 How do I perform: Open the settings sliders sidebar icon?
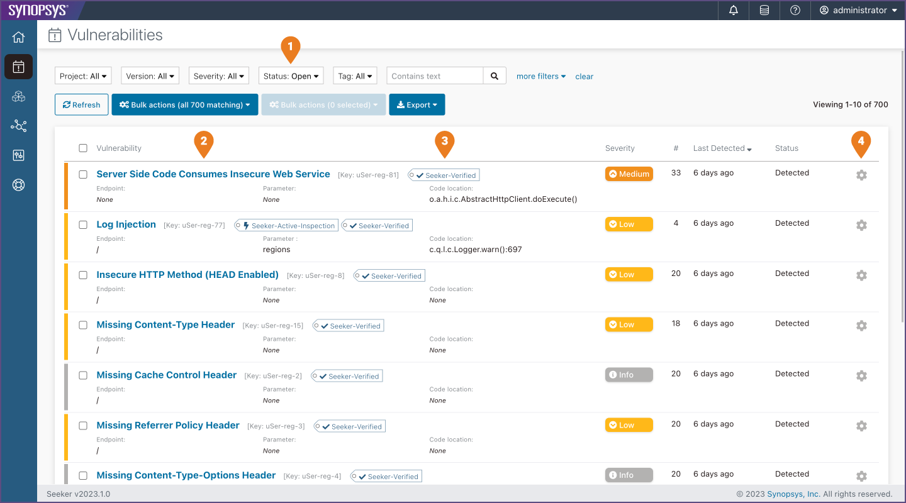(18, 155)
